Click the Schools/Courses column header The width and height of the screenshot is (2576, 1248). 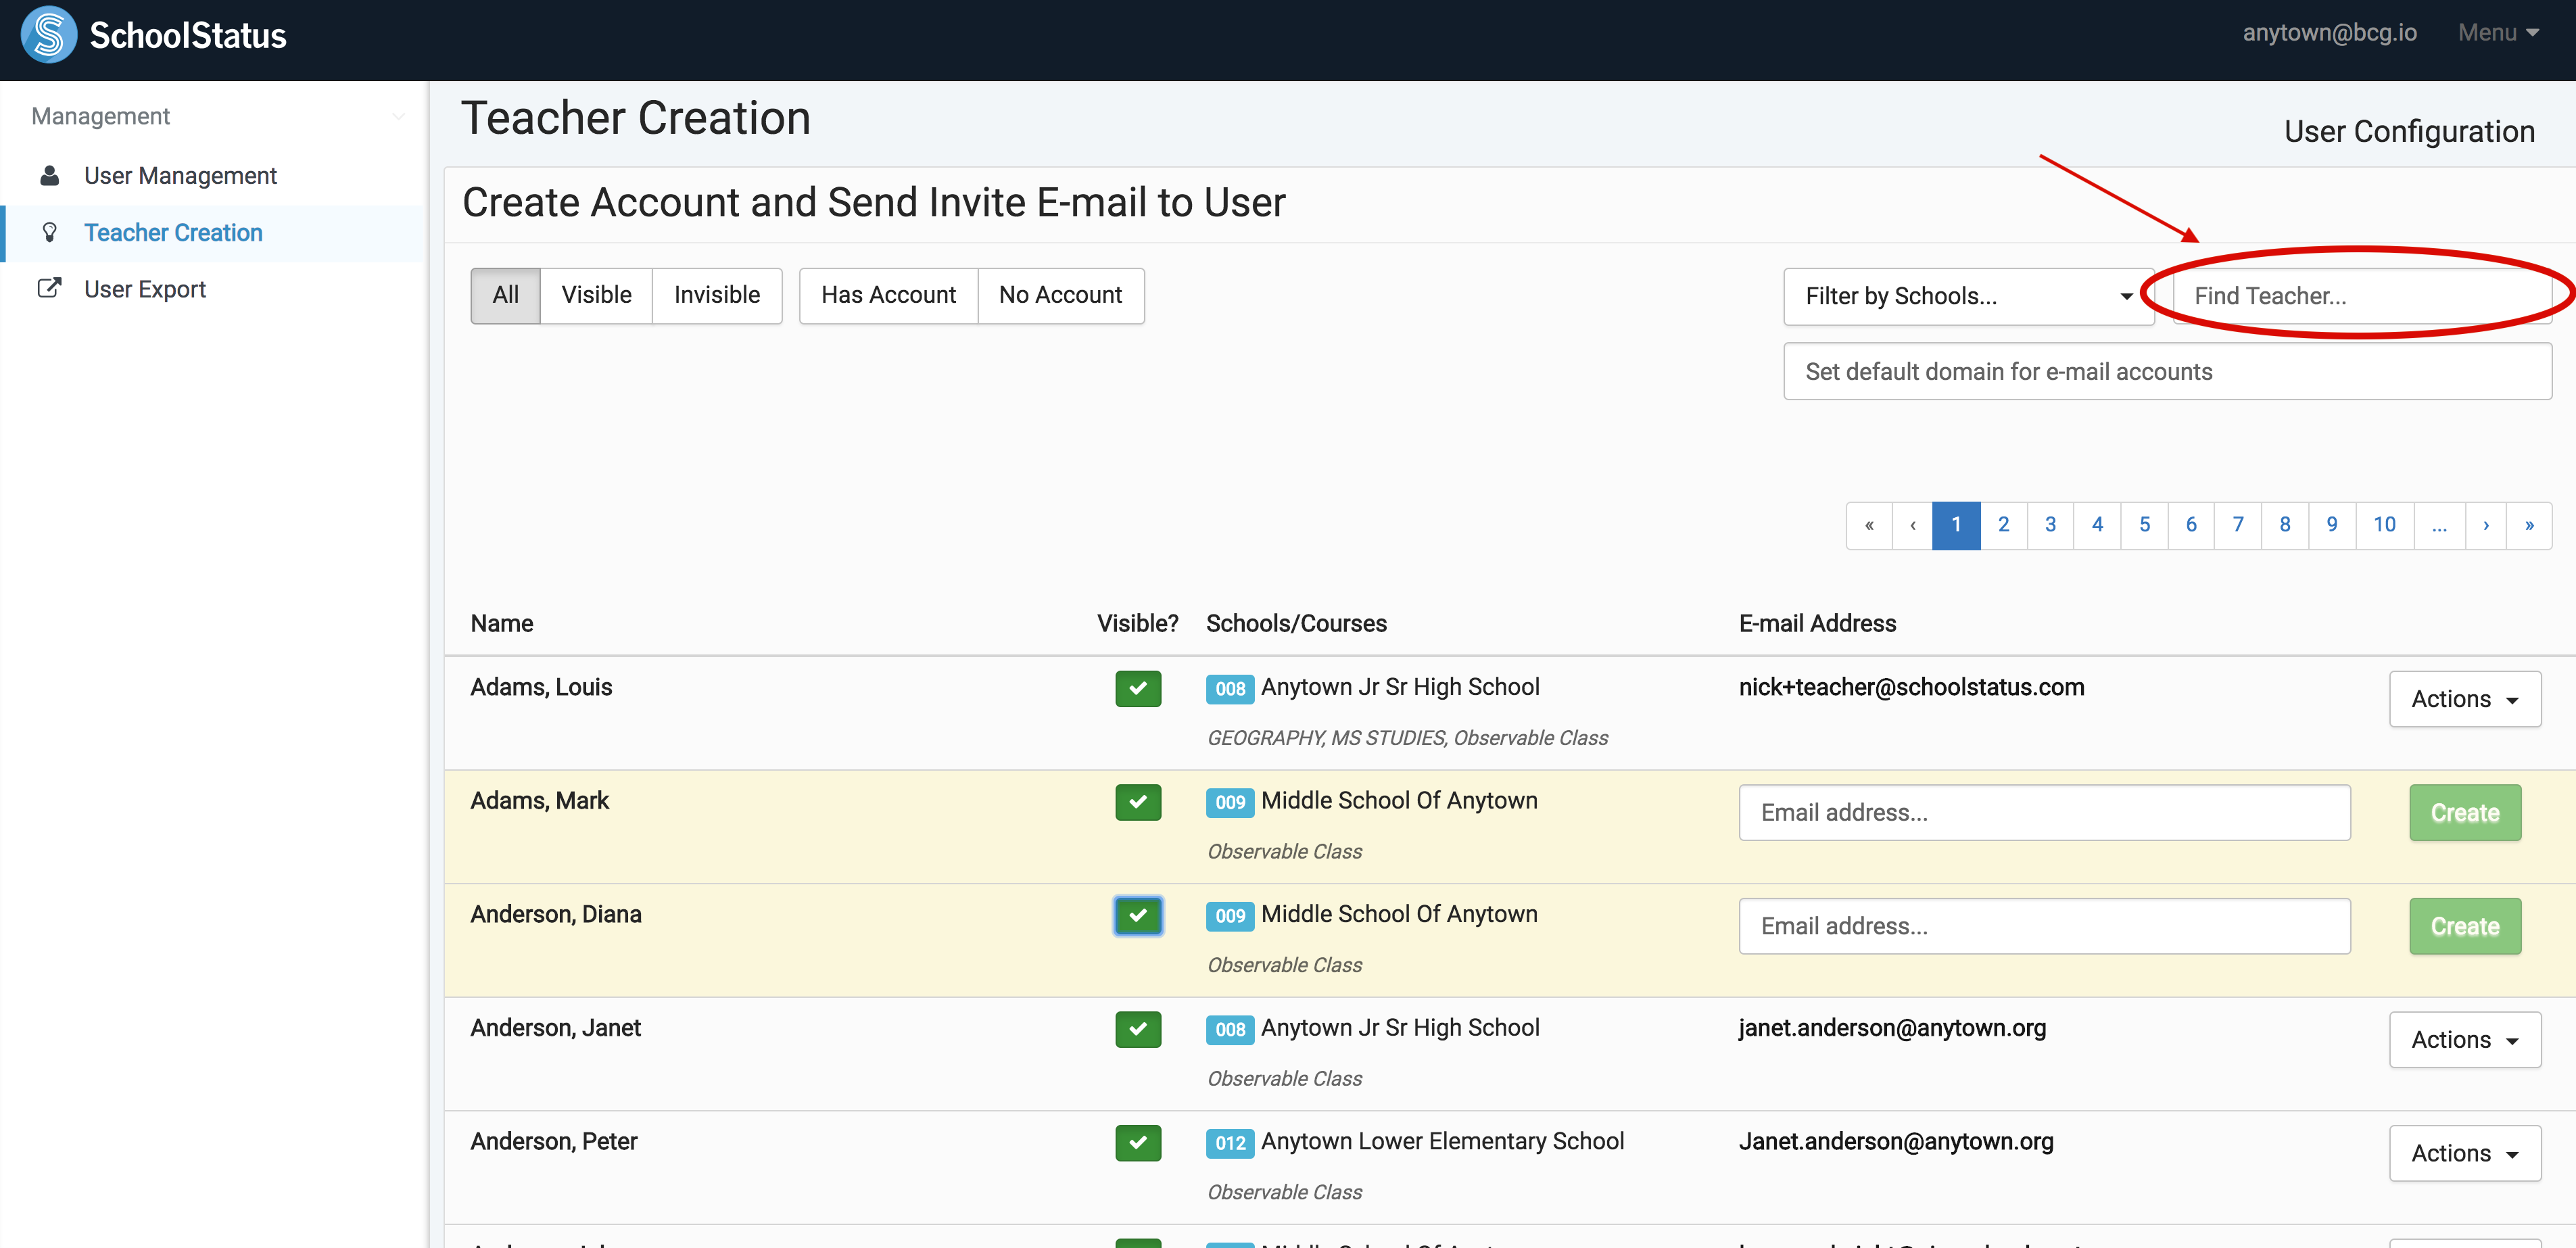pyautogui.click(x=1296, y=624)
